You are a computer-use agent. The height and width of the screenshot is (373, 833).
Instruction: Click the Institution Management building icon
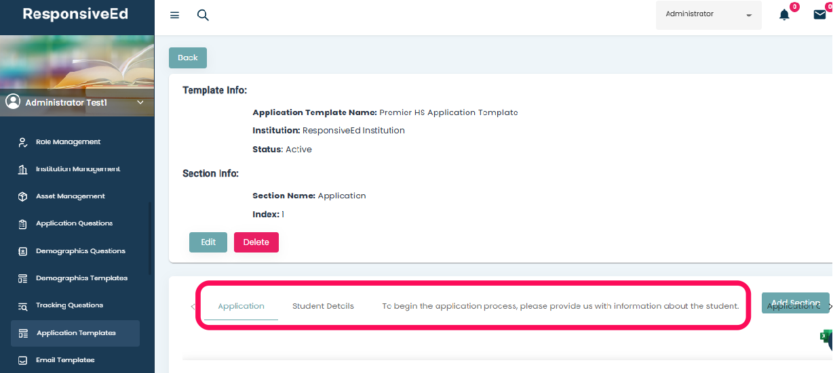coord(22,169)
